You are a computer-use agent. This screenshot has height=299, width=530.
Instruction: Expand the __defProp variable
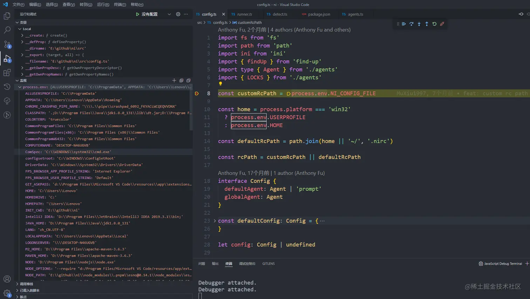22,42
